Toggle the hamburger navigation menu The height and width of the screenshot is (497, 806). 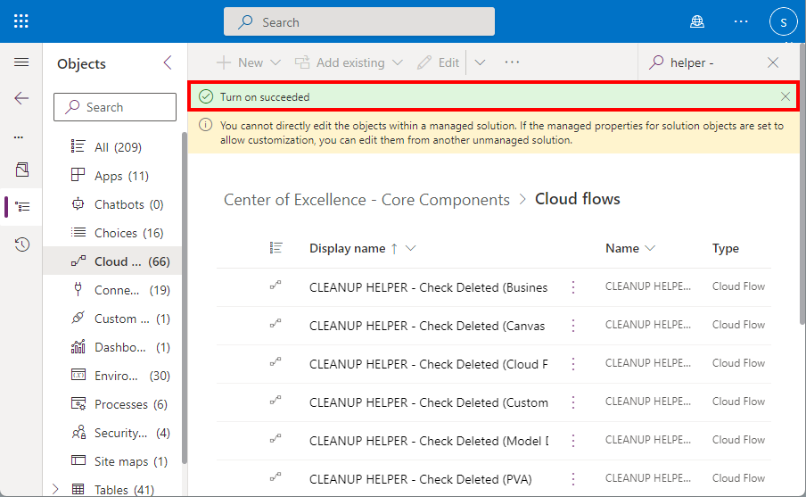click(21, 62)
